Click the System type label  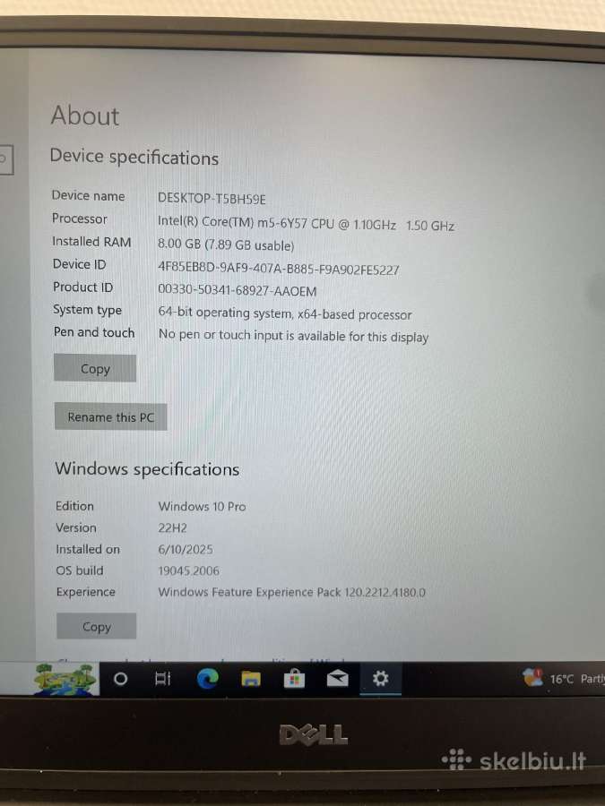click(88, 310)
